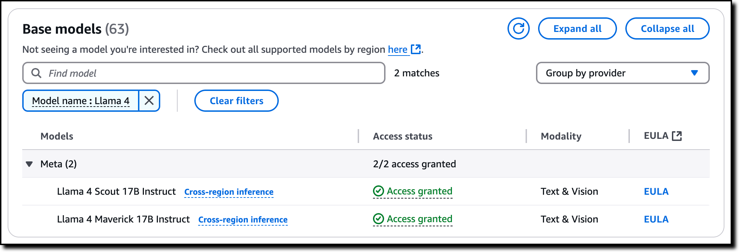739x252 pixels.
Task: Open the 'here' supported models link
Action: pyautogui.click(x=397, y=50)
